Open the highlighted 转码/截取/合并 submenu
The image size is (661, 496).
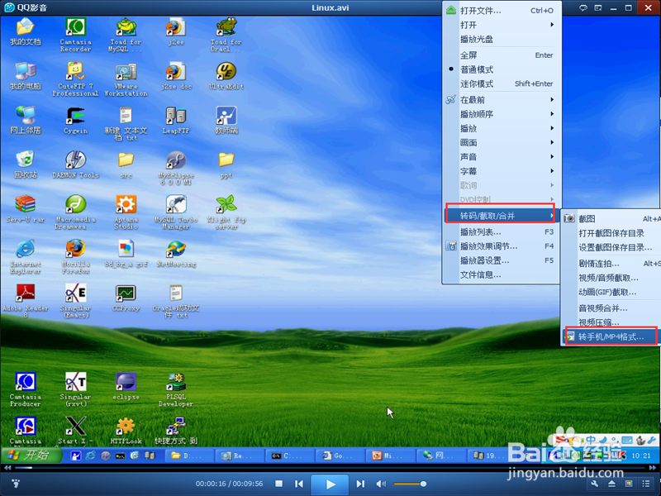pyautogui.click(x=502, y=216)
